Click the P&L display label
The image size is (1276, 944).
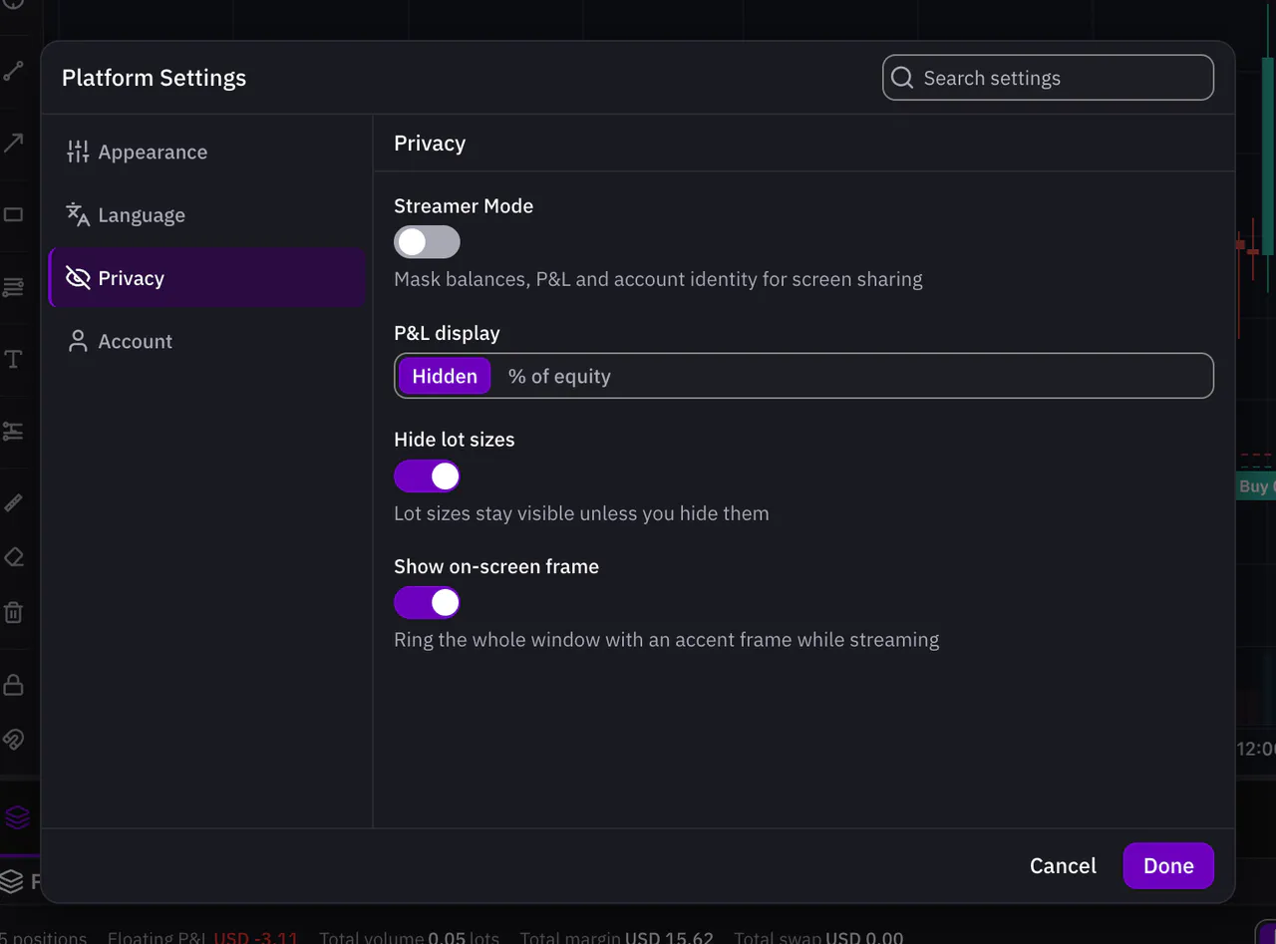tap(447, 333)
